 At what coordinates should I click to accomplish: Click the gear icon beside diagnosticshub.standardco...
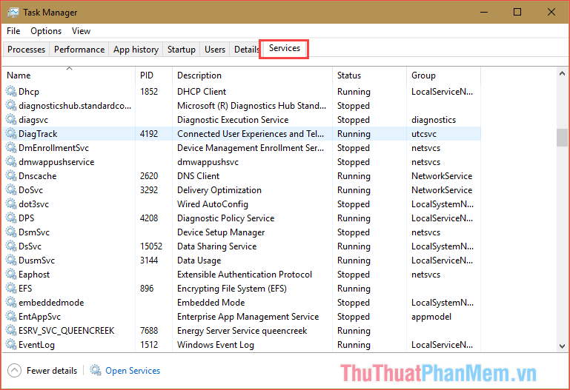tap(11, 105)
